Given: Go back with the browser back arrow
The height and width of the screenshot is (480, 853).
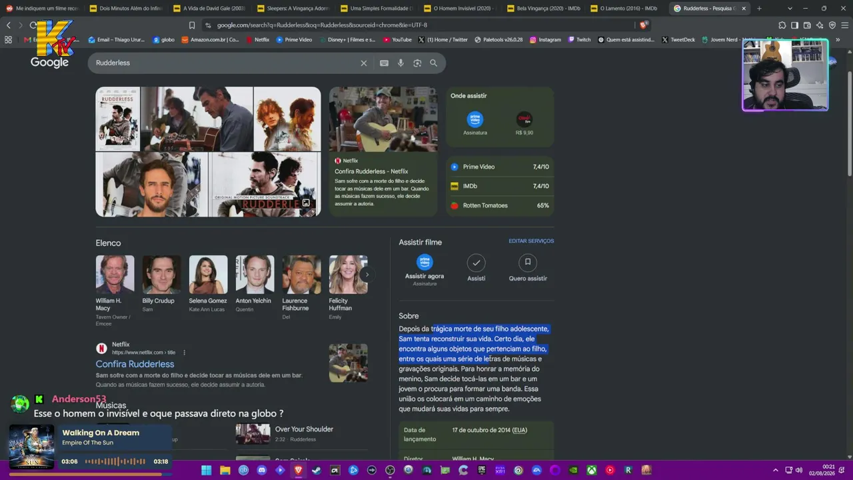Looking at the screenshot, I should pos(9,25).
